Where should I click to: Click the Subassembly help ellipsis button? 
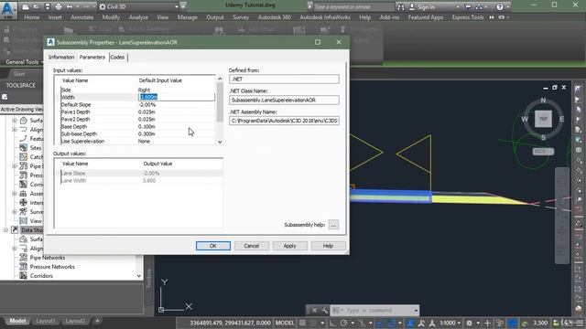click(333, 225)
